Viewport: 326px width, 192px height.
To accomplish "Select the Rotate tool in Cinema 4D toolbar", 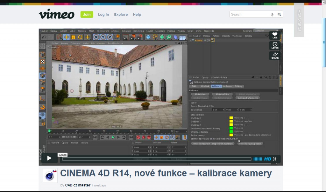I will click(x=80, y=37).
